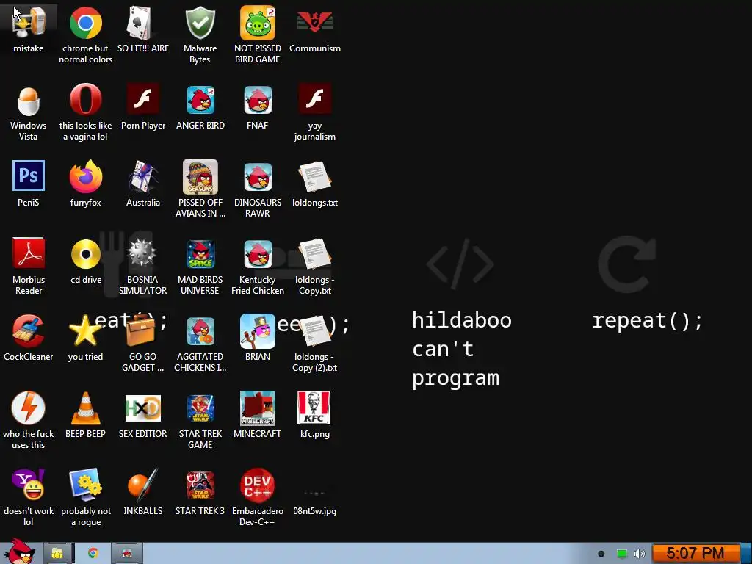Screen dimensions: 752x564
Task: Select the kfc.png image file
Action: tap(314, 407)
